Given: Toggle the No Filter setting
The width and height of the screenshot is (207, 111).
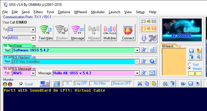Looking at the screenshot, I should point(100,83).
